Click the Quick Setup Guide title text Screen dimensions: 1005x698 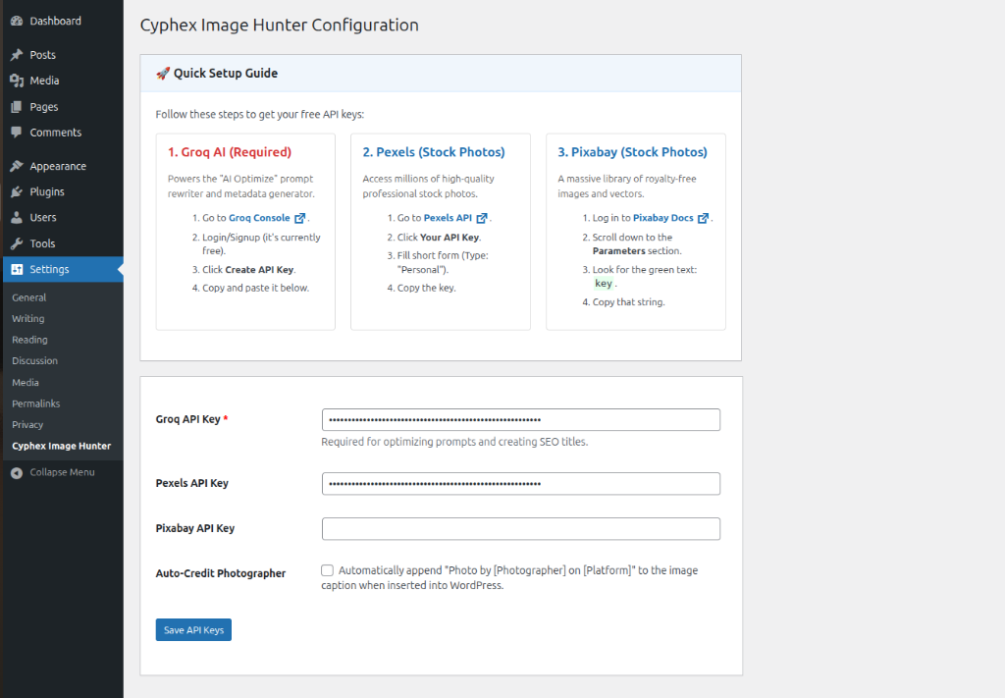pos(226,74)
